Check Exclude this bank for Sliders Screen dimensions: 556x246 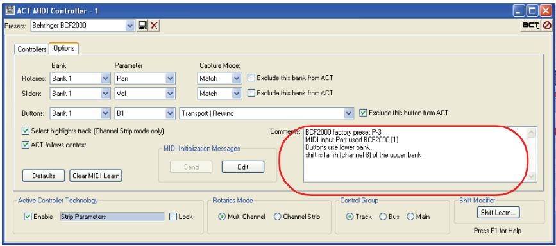tap(251, 93)
